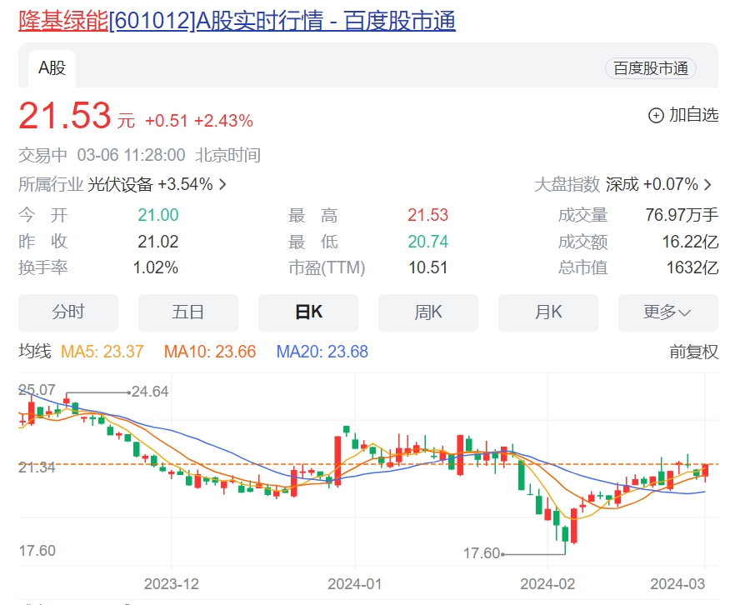735x605 pixels.
Task: Click the plus icon beside 加自选
Action: pyautogui.click(x=656, y=115)
